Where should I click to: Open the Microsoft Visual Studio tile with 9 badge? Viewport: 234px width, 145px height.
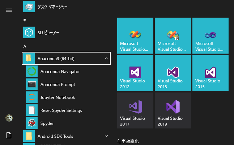(173, 36)
